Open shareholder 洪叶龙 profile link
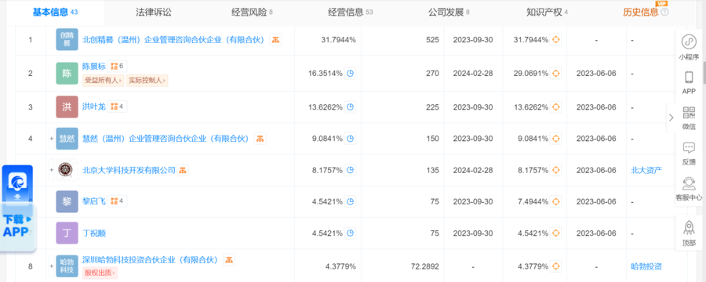 [x=94, y=107]
